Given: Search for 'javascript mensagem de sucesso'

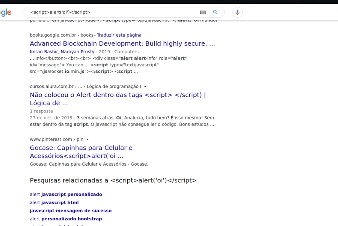Looking at the screenshot, I should (71, 210).
